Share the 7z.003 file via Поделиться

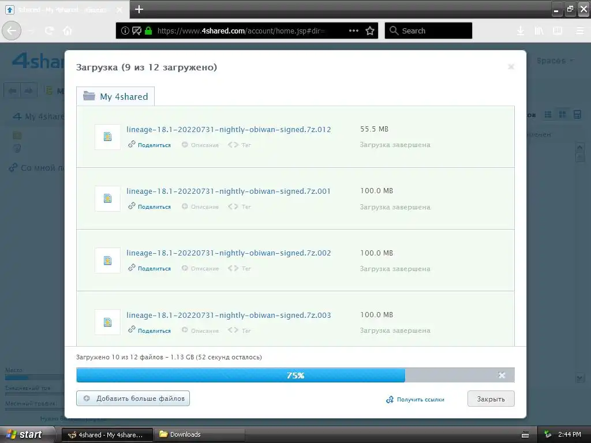coord(149,331)
